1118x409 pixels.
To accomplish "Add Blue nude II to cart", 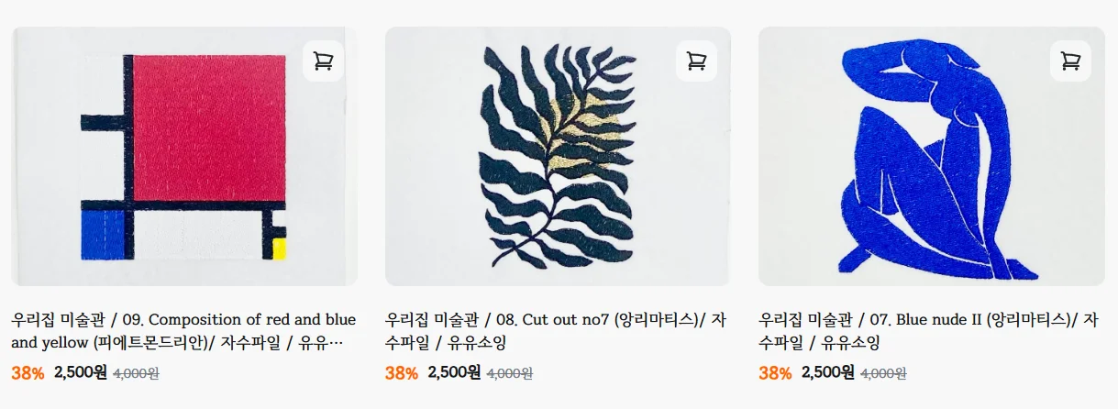I will tap(1070, 61).
